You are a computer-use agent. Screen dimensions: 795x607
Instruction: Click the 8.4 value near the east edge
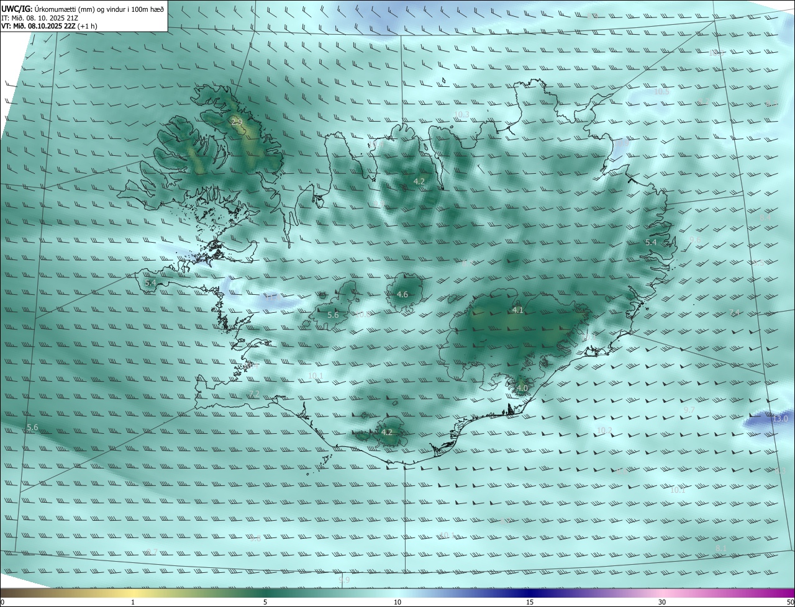click(765, 217)
